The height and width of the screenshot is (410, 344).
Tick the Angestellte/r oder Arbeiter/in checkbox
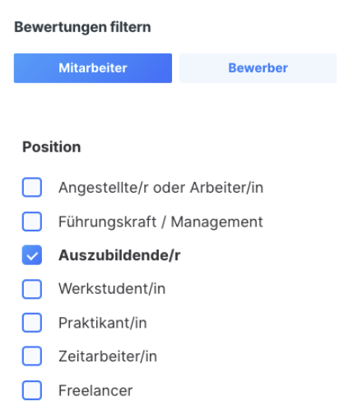[x=32, y=188]
